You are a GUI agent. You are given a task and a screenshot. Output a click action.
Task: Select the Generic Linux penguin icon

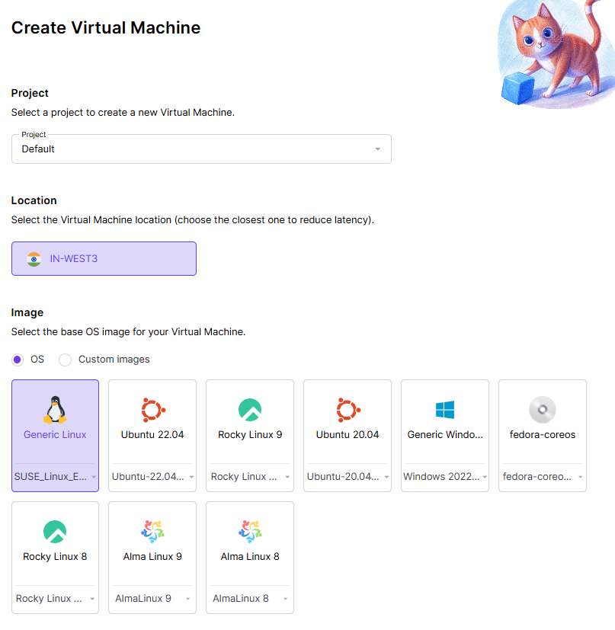click(x=55, y=410)
